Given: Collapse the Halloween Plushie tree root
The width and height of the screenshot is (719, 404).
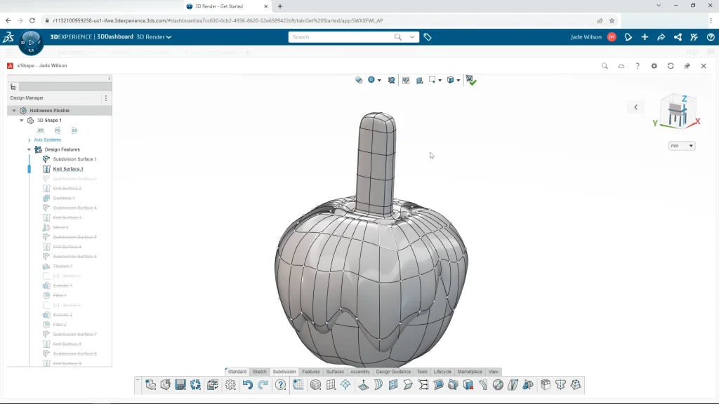Looking at the screenshot, I should pos(14,111).
